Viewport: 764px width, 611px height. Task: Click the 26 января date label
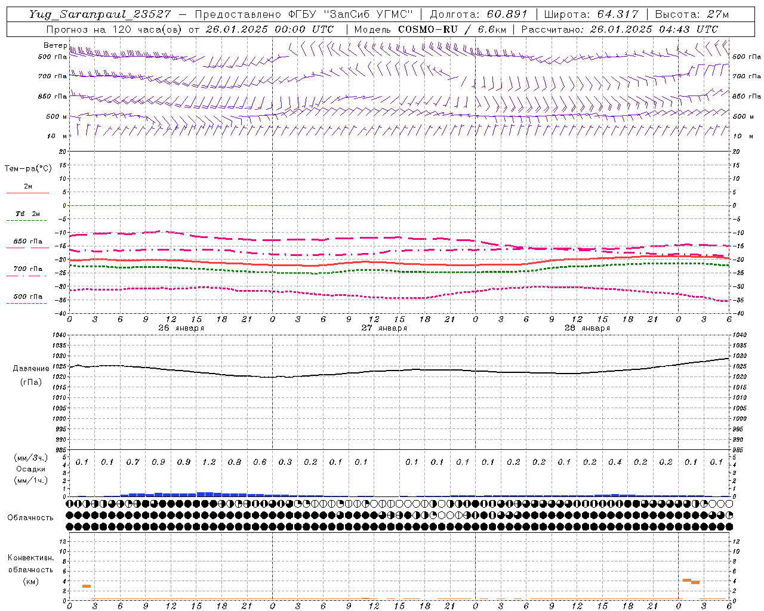point(181,328)
